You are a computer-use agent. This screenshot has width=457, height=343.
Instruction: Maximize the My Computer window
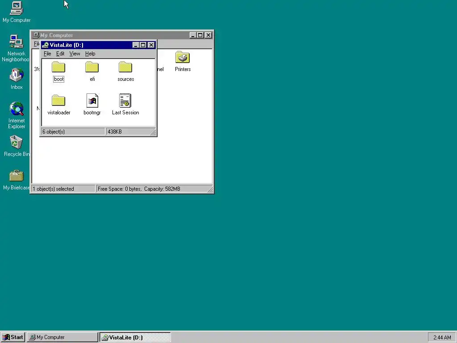(200, 35)
